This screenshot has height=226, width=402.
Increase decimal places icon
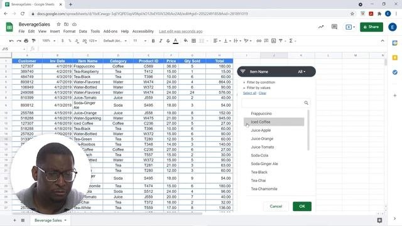[x=84, y=41]
